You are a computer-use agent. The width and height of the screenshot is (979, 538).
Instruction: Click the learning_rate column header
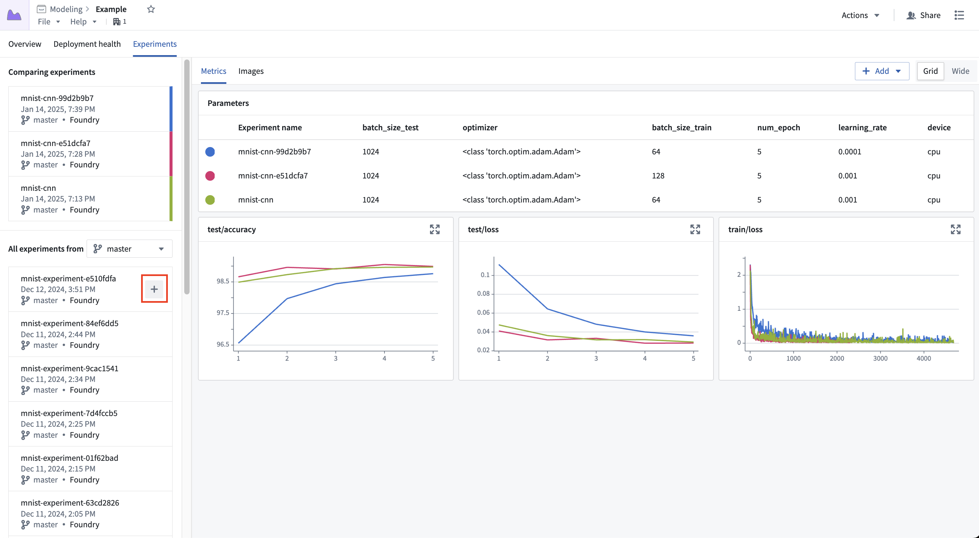click(862, 128)
